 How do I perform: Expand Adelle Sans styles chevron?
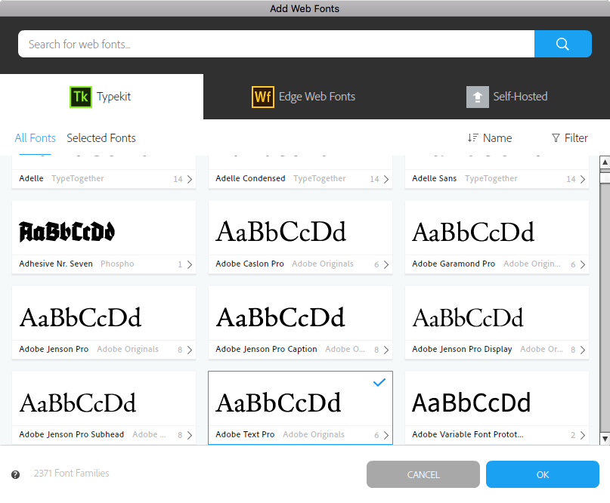click(582, 179)
